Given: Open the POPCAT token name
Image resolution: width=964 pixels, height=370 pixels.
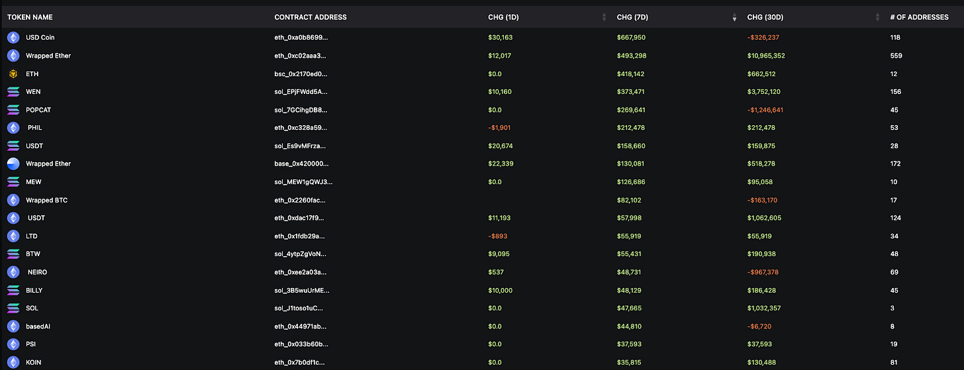Looking at the screenshot, I should coord(38,110).
